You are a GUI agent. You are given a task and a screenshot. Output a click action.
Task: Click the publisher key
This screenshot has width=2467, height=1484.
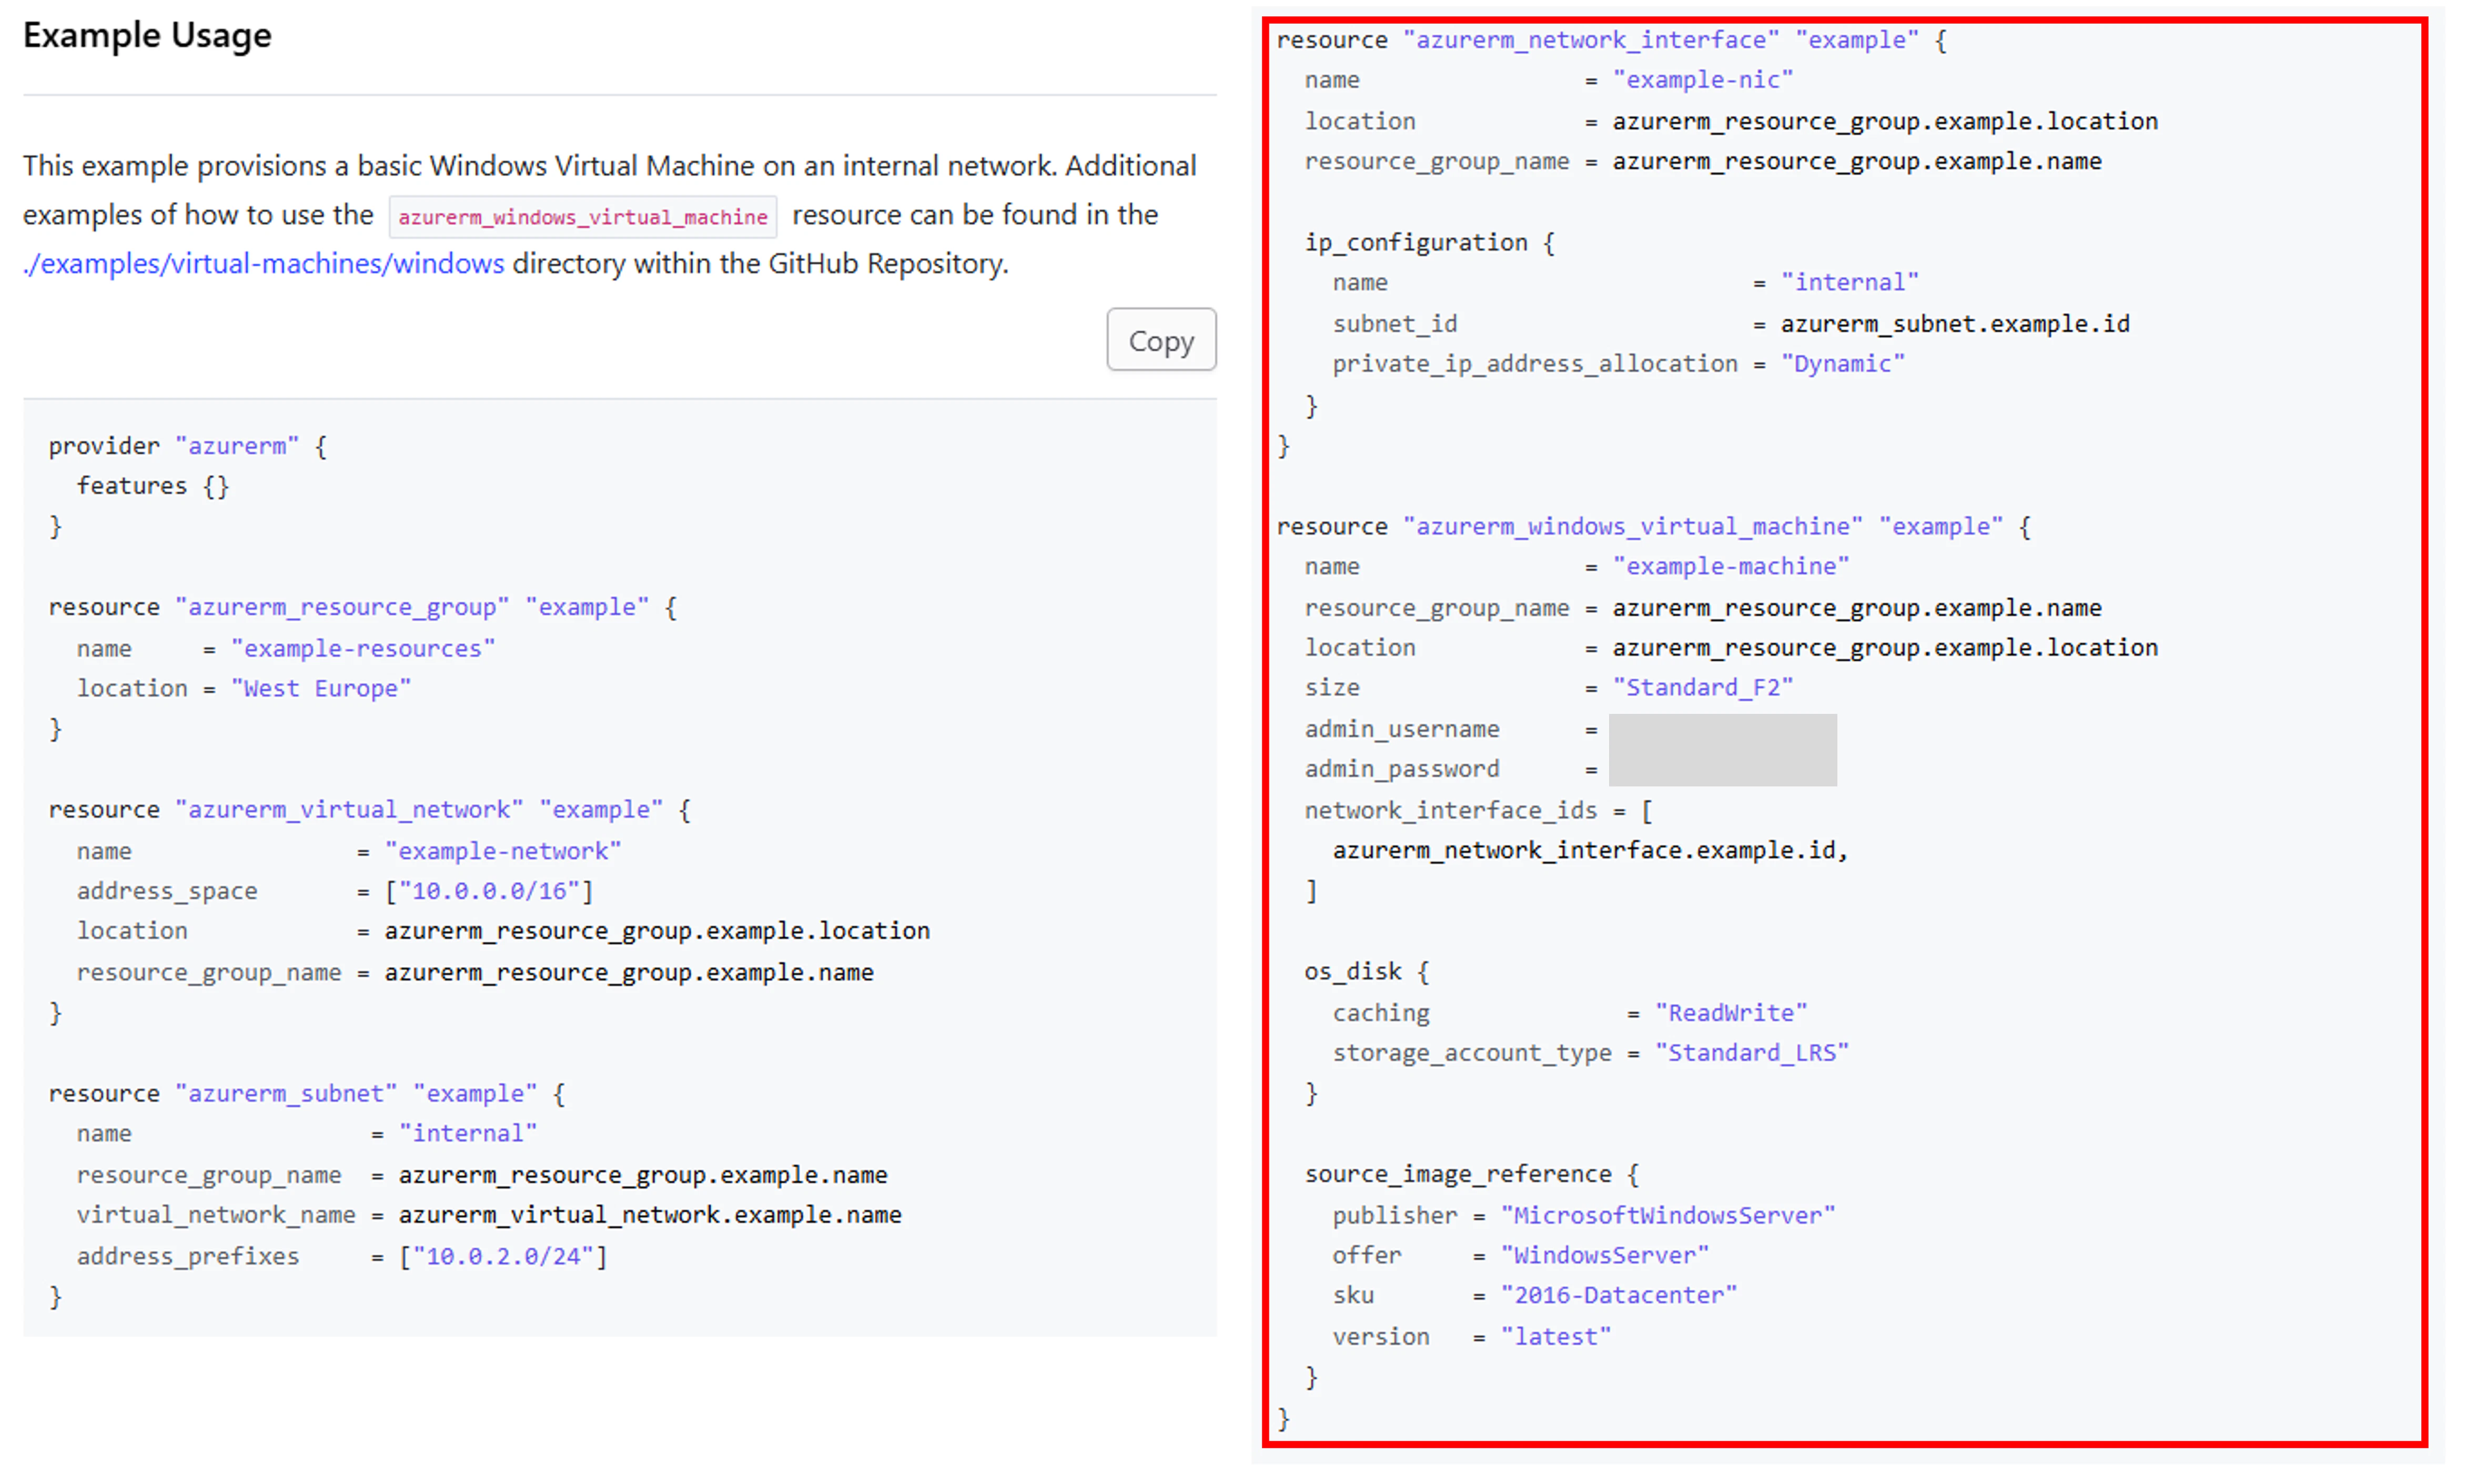[x=1394, y=1215]
